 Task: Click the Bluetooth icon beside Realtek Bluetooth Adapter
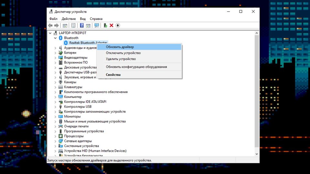pos(66,43)
